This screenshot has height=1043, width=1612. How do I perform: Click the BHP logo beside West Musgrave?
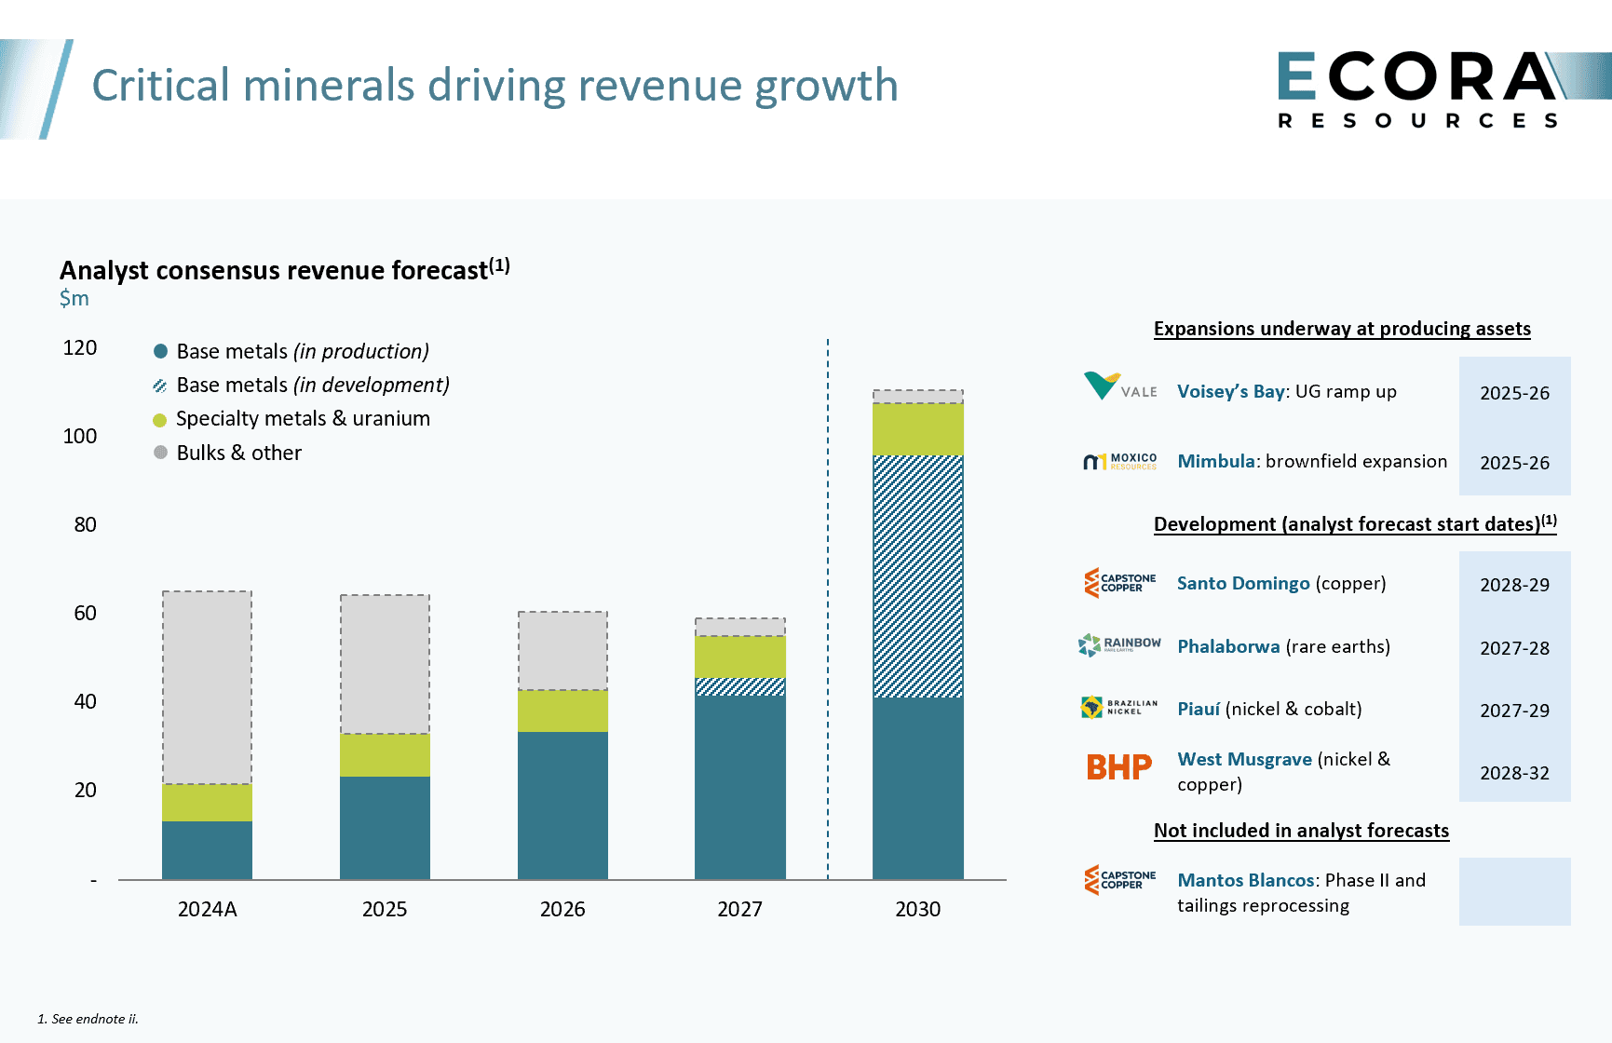(x=1118, y=767)
